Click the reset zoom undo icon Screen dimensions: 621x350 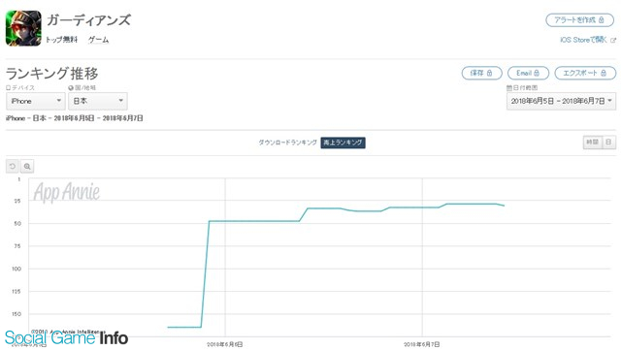click(x=13, y=167)
